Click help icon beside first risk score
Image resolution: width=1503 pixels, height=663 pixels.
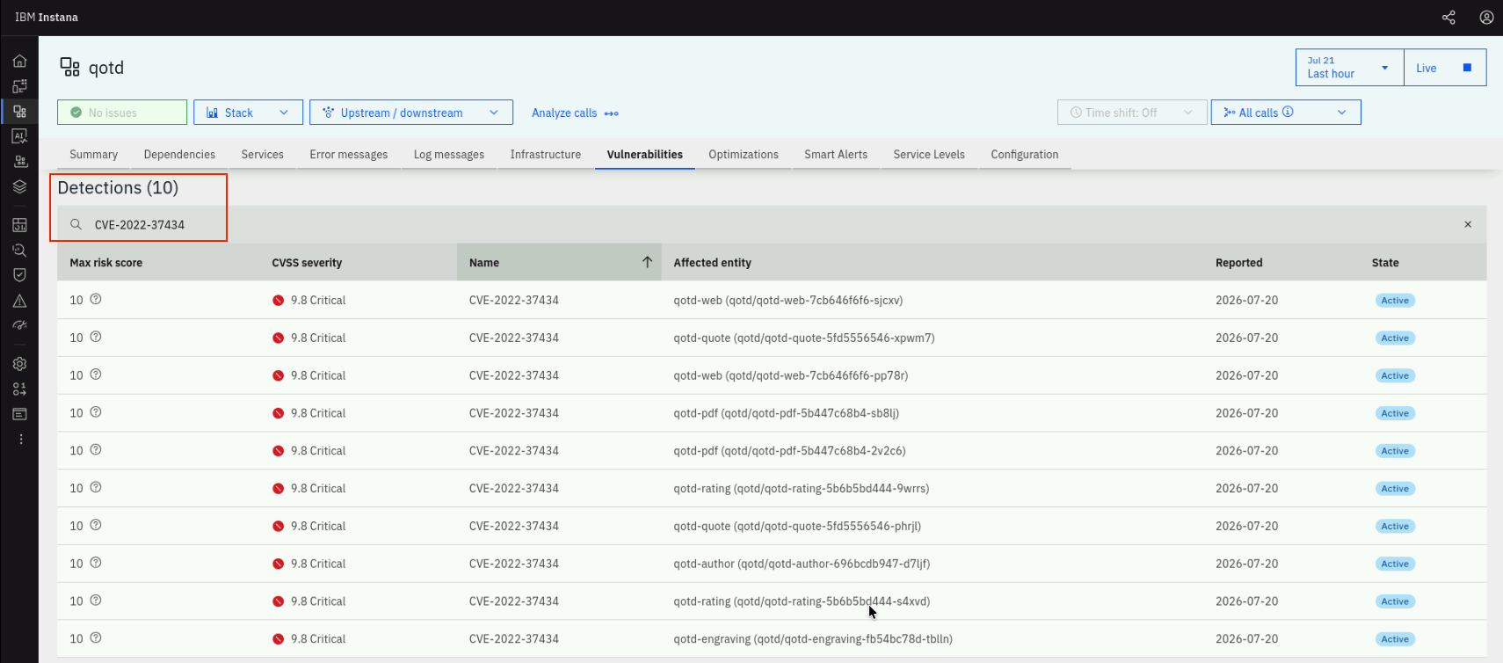point(96,299)
